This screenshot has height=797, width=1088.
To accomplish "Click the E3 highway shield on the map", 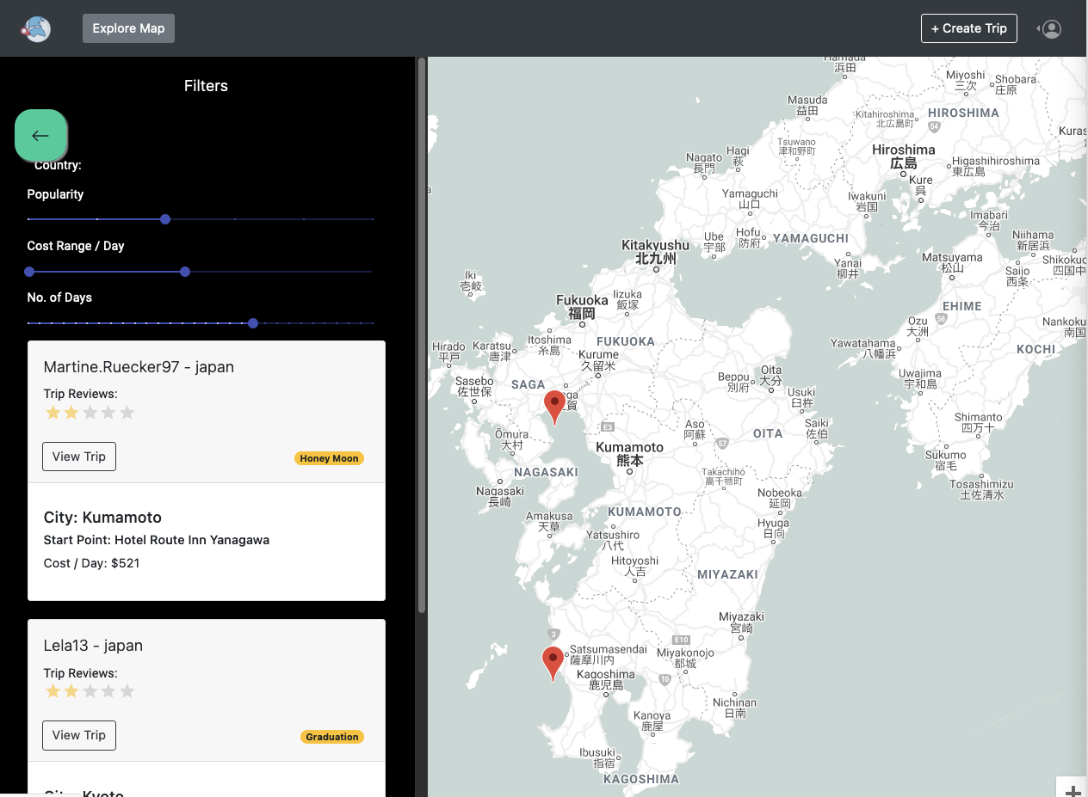I will (609, 426).
